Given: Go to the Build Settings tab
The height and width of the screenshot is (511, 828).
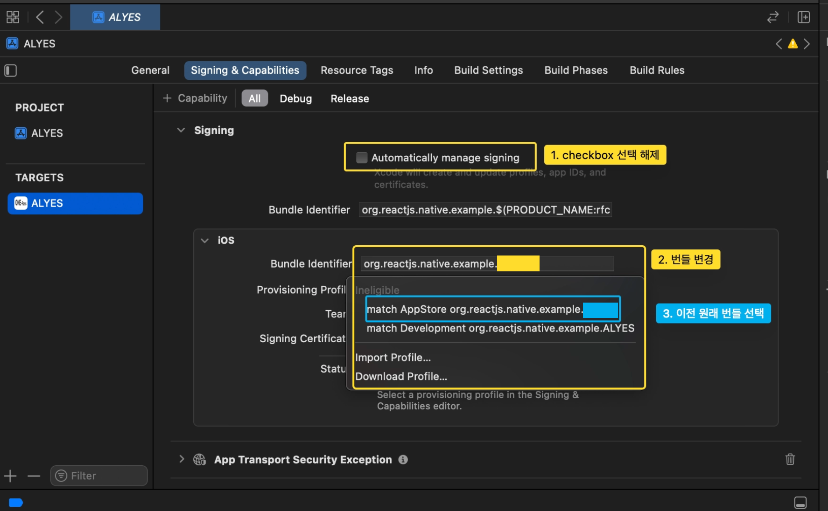Looking at the screenshot, I should pyautogui.click(x=489, y=70).
